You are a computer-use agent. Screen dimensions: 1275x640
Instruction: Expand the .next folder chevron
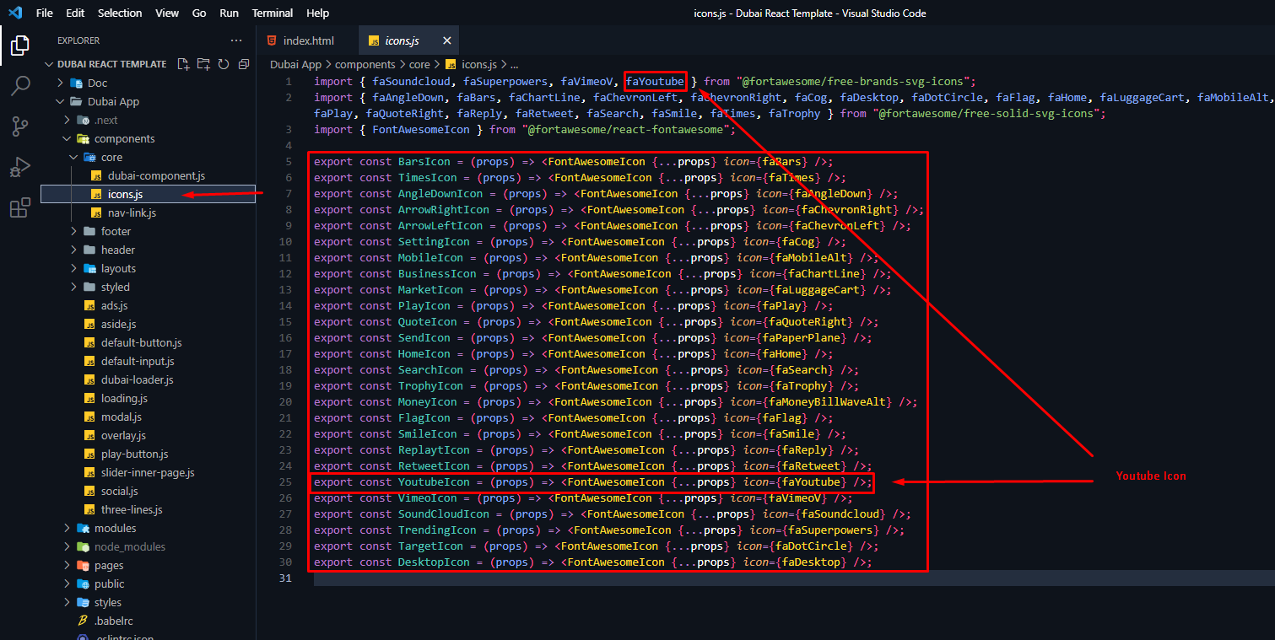click(x=68, y=120)
